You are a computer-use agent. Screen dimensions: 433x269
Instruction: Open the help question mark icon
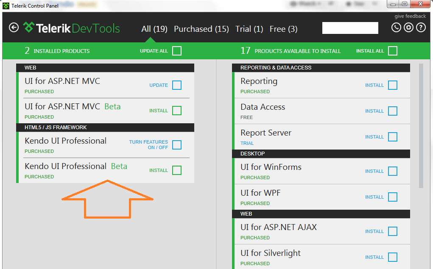421,27
